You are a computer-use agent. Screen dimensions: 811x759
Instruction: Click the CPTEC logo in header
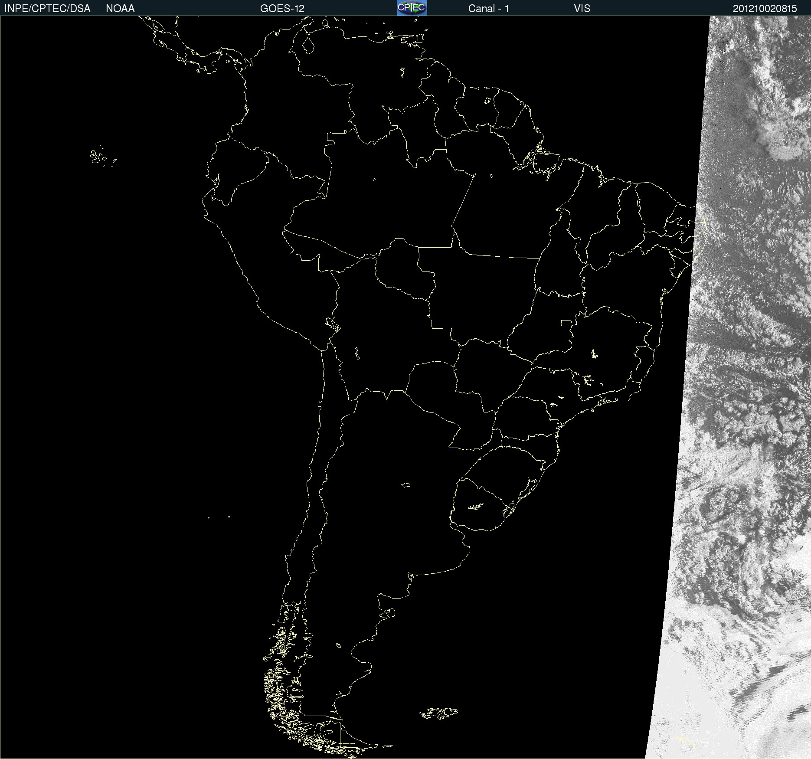click(x=412, y=8)
